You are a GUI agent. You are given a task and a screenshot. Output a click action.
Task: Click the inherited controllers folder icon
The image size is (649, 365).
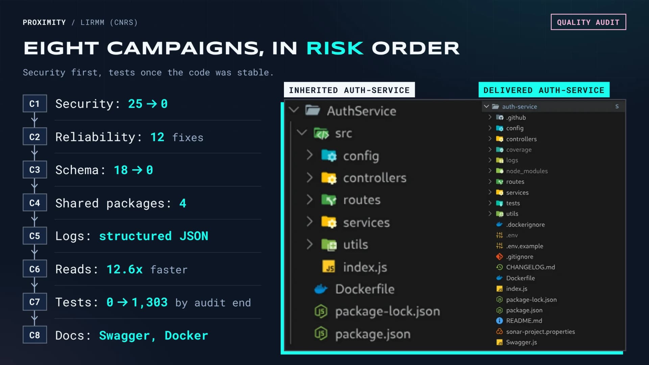point(329,178)
